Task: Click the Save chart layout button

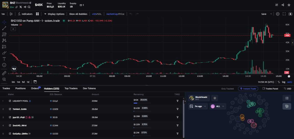Action: pyautogui.click(x=264, y=14)
